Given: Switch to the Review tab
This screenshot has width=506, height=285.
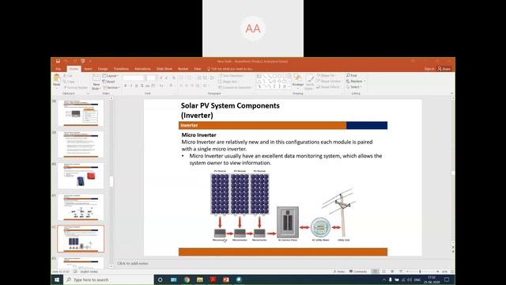Looking at the screenshot, I should 183,69.
